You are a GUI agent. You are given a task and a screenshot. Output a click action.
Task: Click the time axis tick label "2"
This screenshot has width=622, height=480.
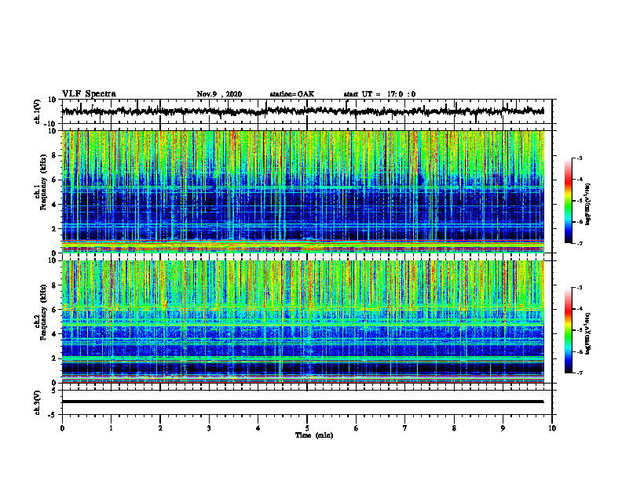160,428
